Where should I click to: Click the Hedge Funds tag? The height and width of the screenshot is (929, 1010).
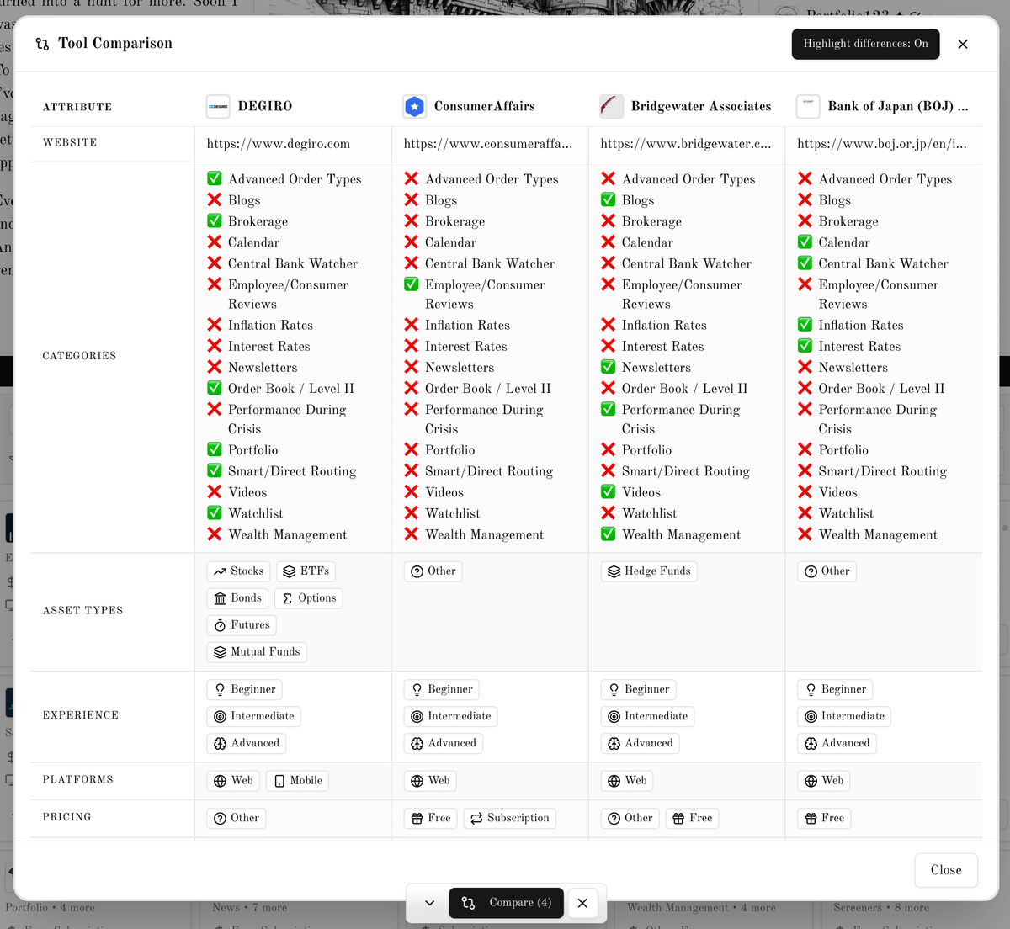(x=649, y=571)
